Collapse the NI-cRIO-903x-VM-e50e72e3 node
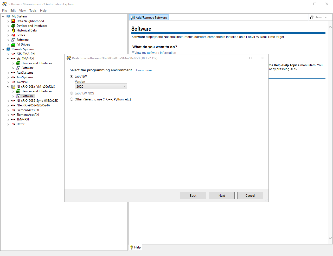This screenshot has height=256, width=333. coord(8,87)
